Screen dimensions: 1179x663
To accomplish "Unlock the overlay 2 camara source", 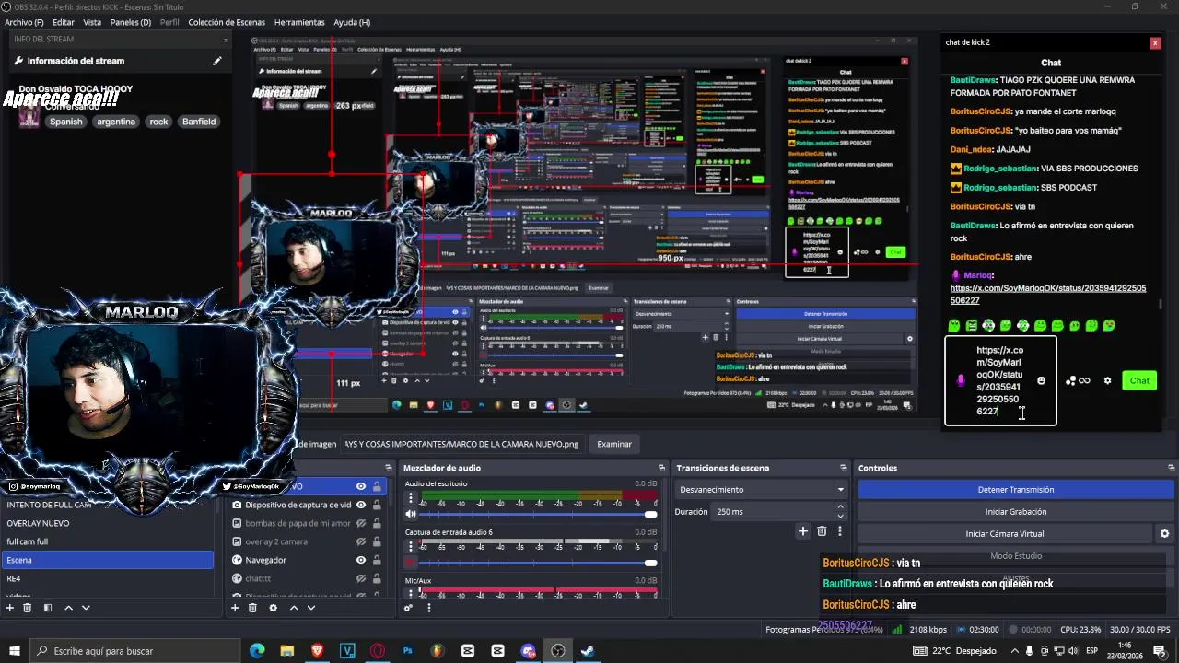I will coord(377,541).
